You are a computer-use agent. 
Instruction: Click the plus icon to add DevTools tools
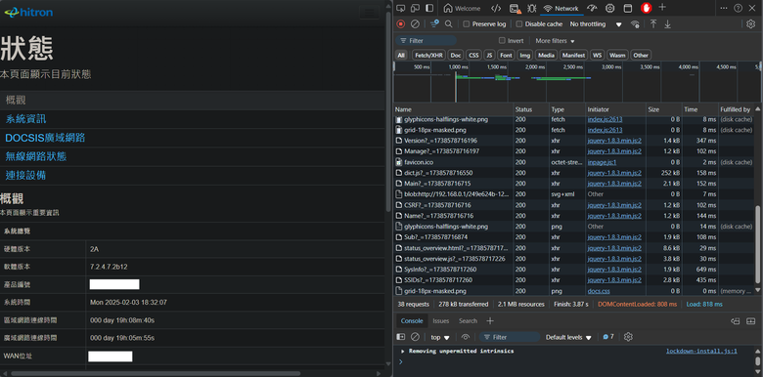pyautogui.click(x=662, y=7)
